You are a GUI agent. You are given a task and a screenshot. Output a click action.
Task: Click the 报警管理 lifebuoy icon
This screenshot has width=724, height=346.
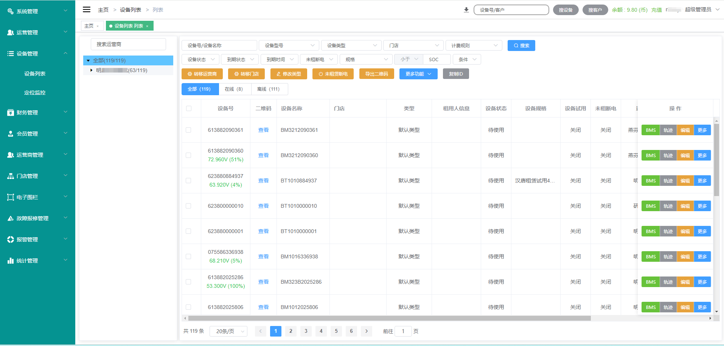pos(11,239)
